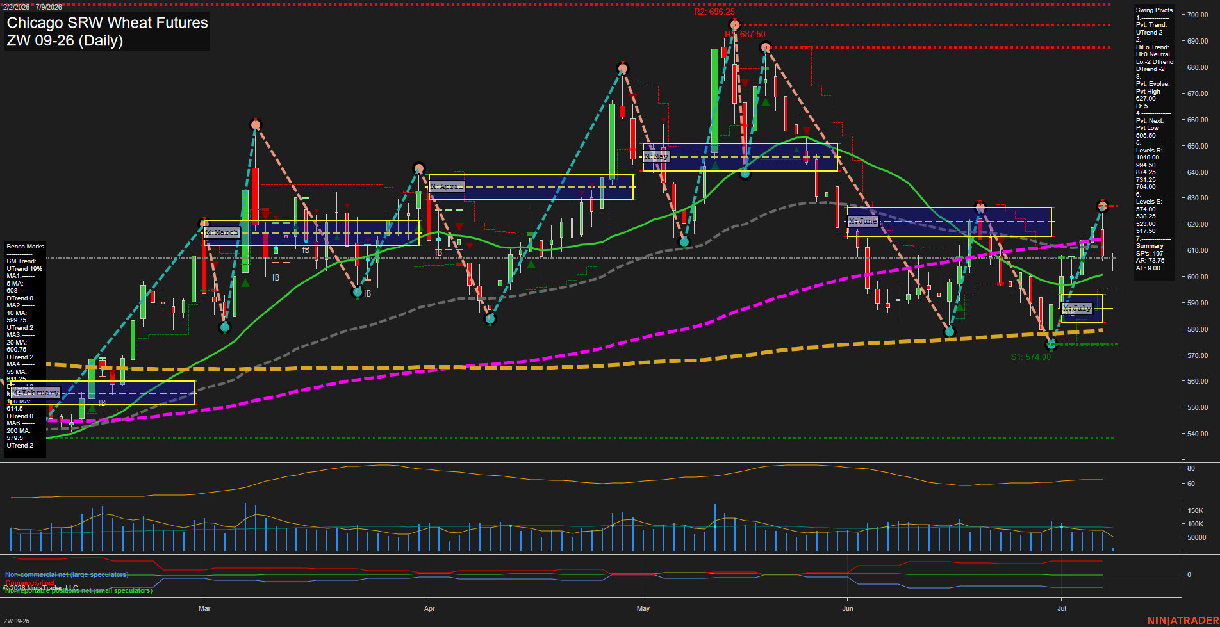Click the 'M:February' monthly range label
The image size is (1220, 627).
point(36,393)
